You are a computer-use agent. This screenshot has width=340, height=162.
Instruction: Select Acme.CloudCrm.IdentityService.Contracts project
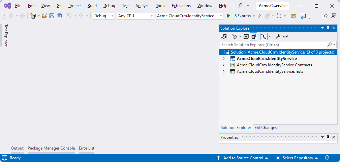(274, 65)
